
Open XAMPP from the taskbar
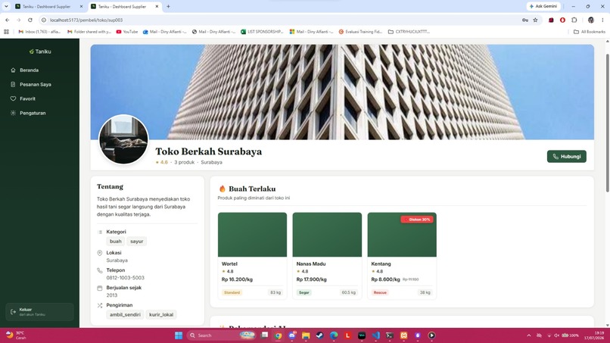404,335
